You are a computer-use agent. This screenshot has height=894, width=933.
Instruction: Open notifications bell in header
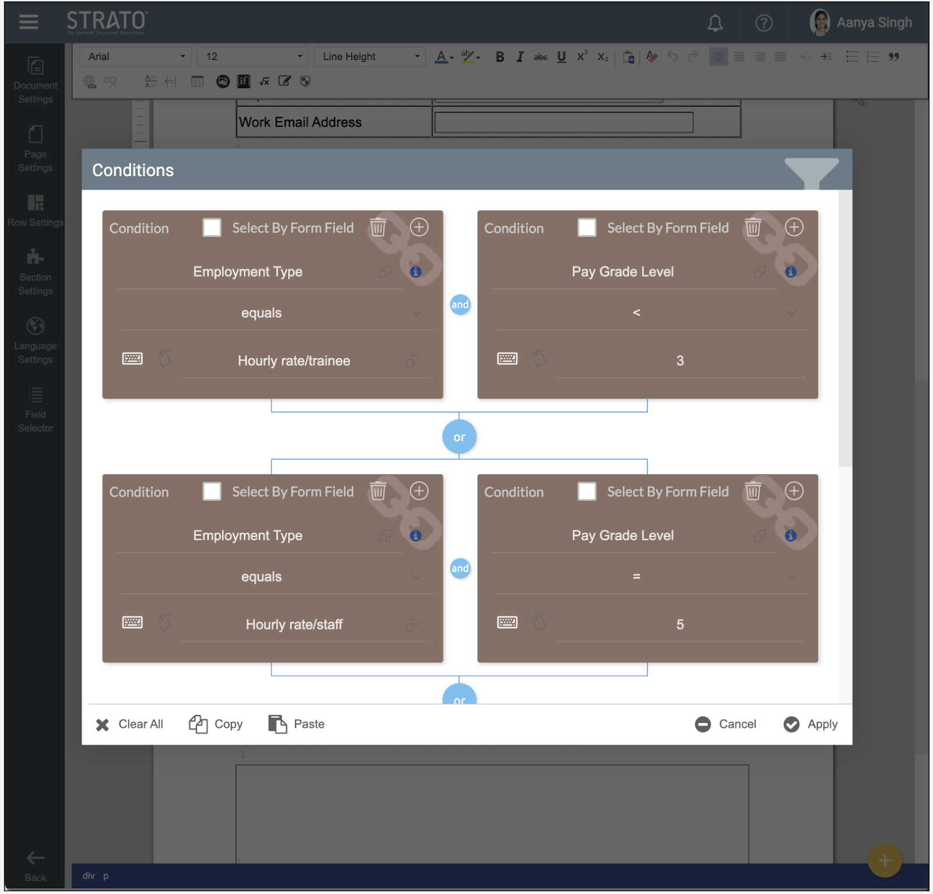715,23
